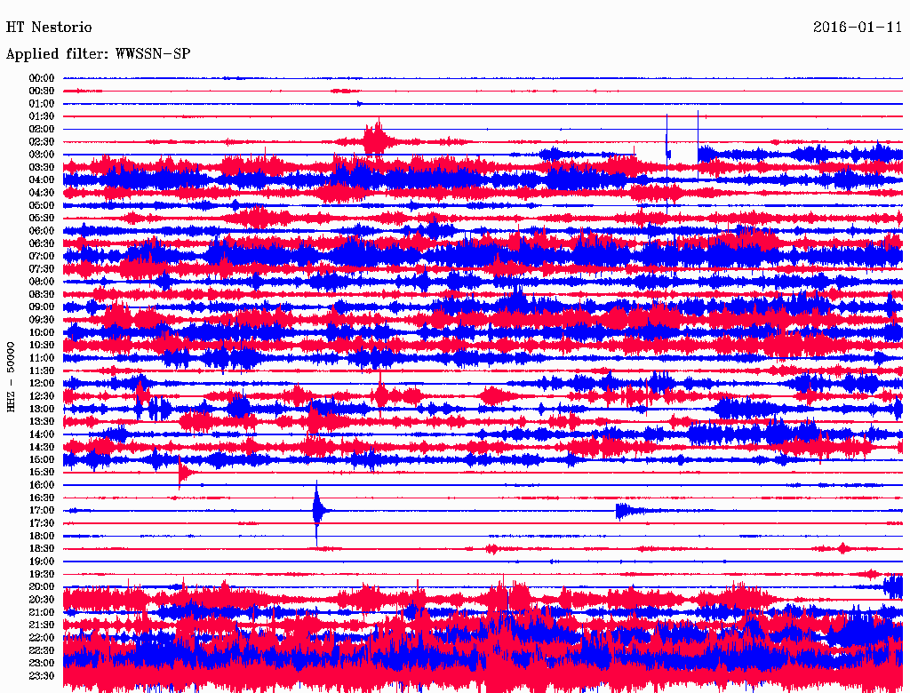Viewport: 910px width, 693px height.
Task: Click the Applied filter WWSSN-SP text
Action: coord(98,54)
